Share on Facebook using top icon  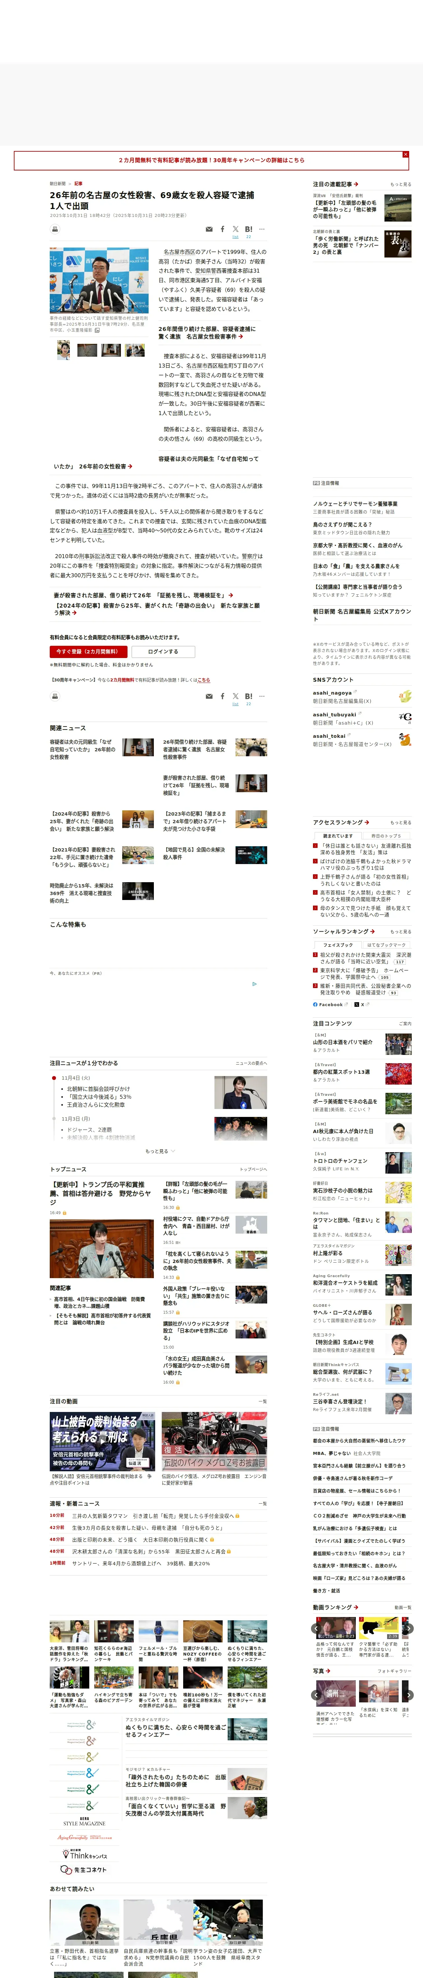(x=223, y=229)
